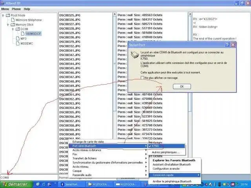
Task: Expand the Fax submenu arrow
Action: click(146, 154)
